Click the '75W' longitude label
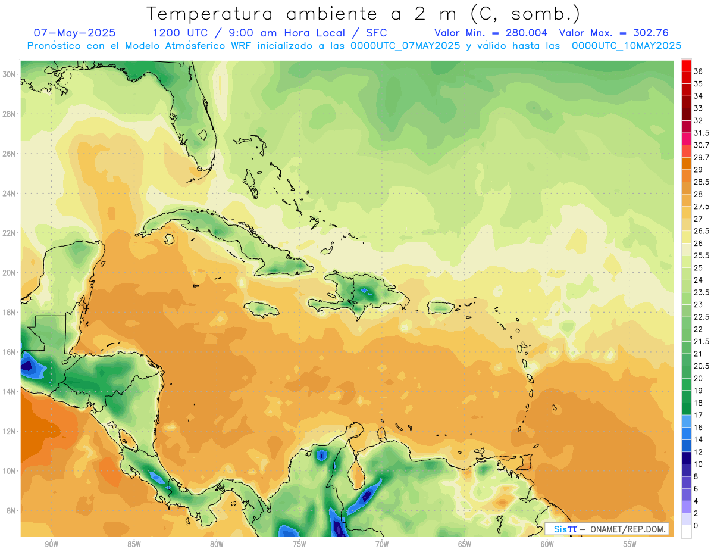The height and width of the screenshot is (552, 714). (x=299, y=545)
